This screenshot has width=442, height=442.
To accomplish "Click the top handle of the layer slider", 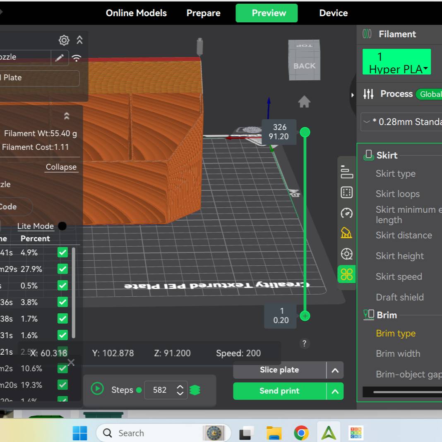I will 305,132.
